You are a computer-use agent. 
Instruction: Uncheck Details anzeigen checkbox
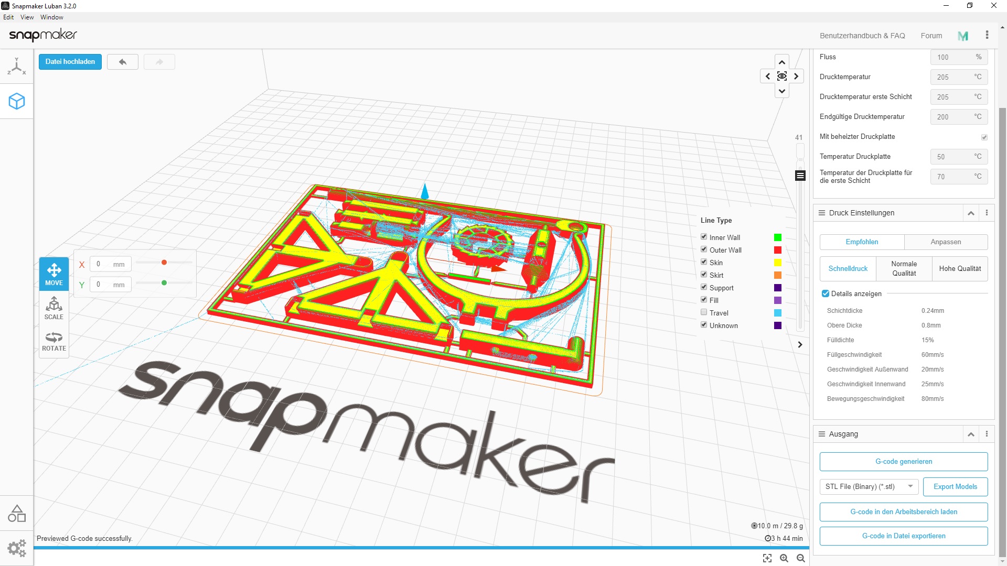click(826, 293)
